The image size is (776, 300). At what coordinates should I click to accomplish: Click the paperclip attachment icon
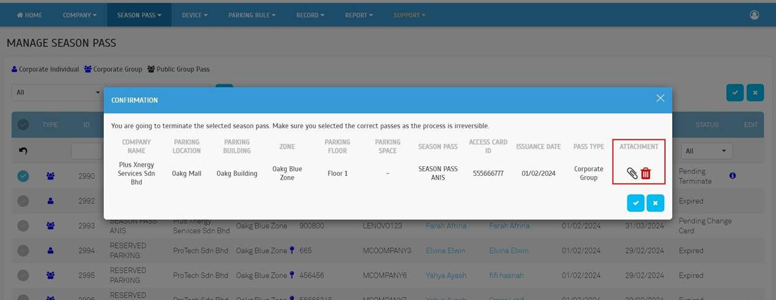pos(632,174)
